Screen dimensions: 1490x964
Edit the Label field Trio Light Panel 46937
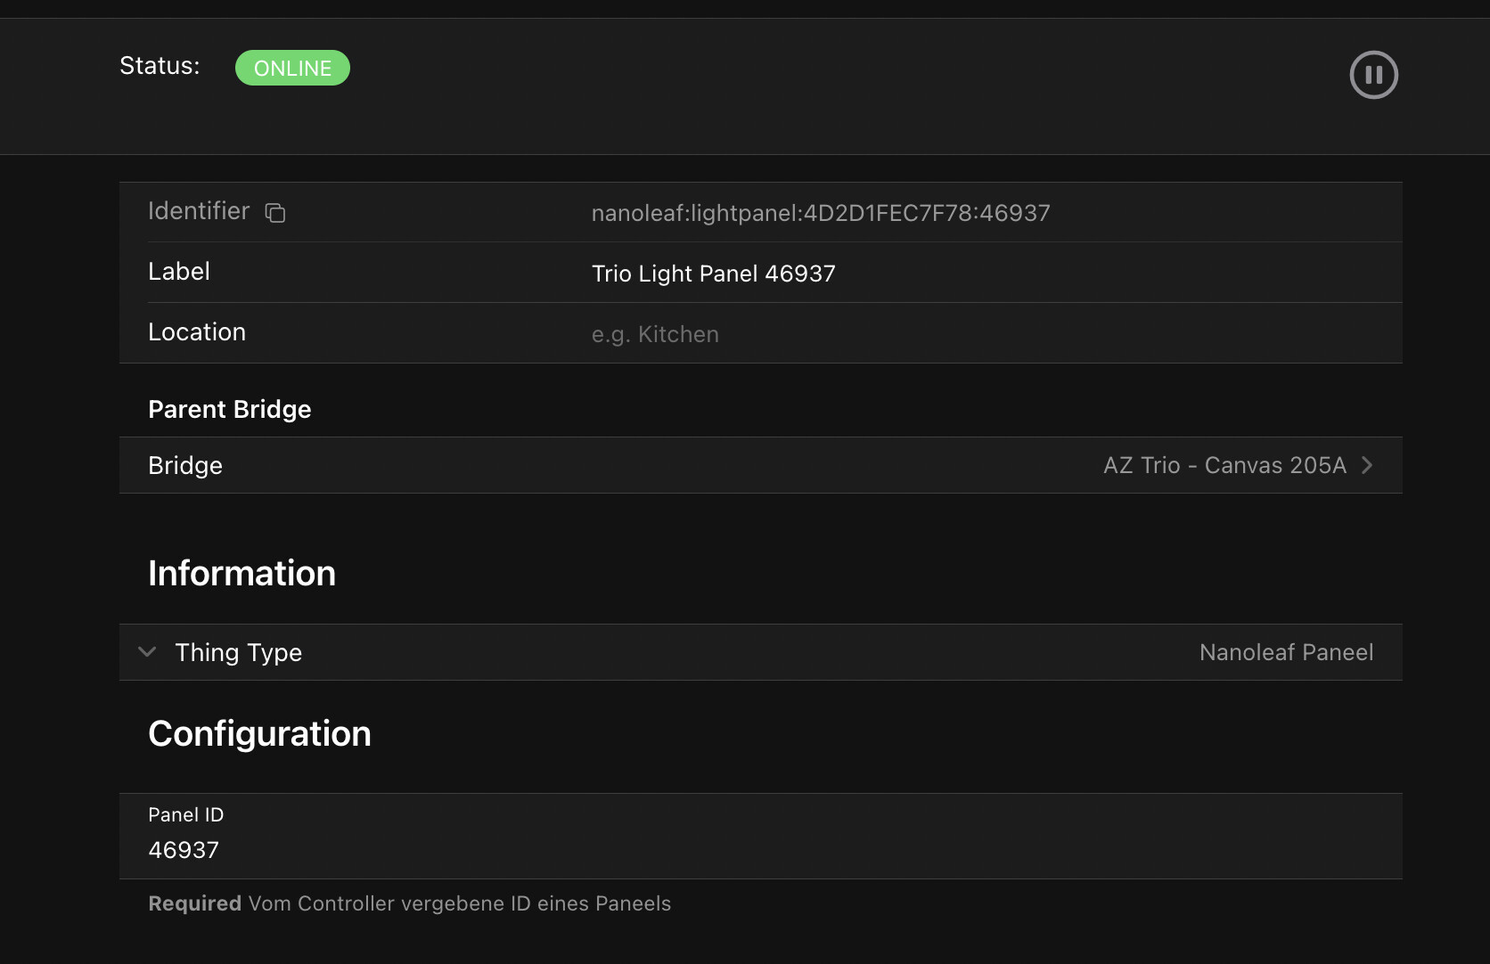pyautogui.click(x=714, y=274)
